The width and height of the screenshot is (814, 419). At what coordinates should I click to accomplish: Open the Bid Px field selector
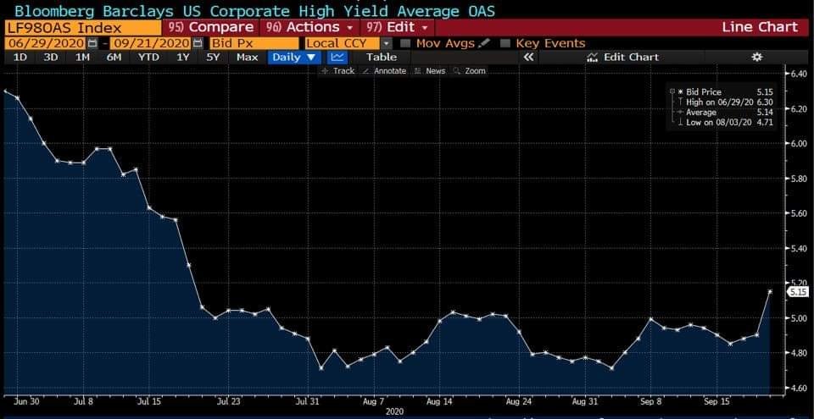point(254,43)
